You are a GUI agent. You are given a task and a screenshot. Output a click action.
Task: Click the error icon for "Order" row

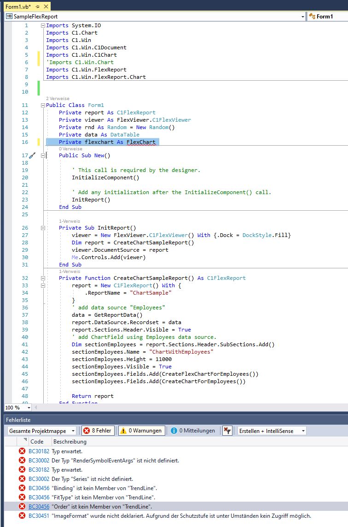click(x=22, y=506)
